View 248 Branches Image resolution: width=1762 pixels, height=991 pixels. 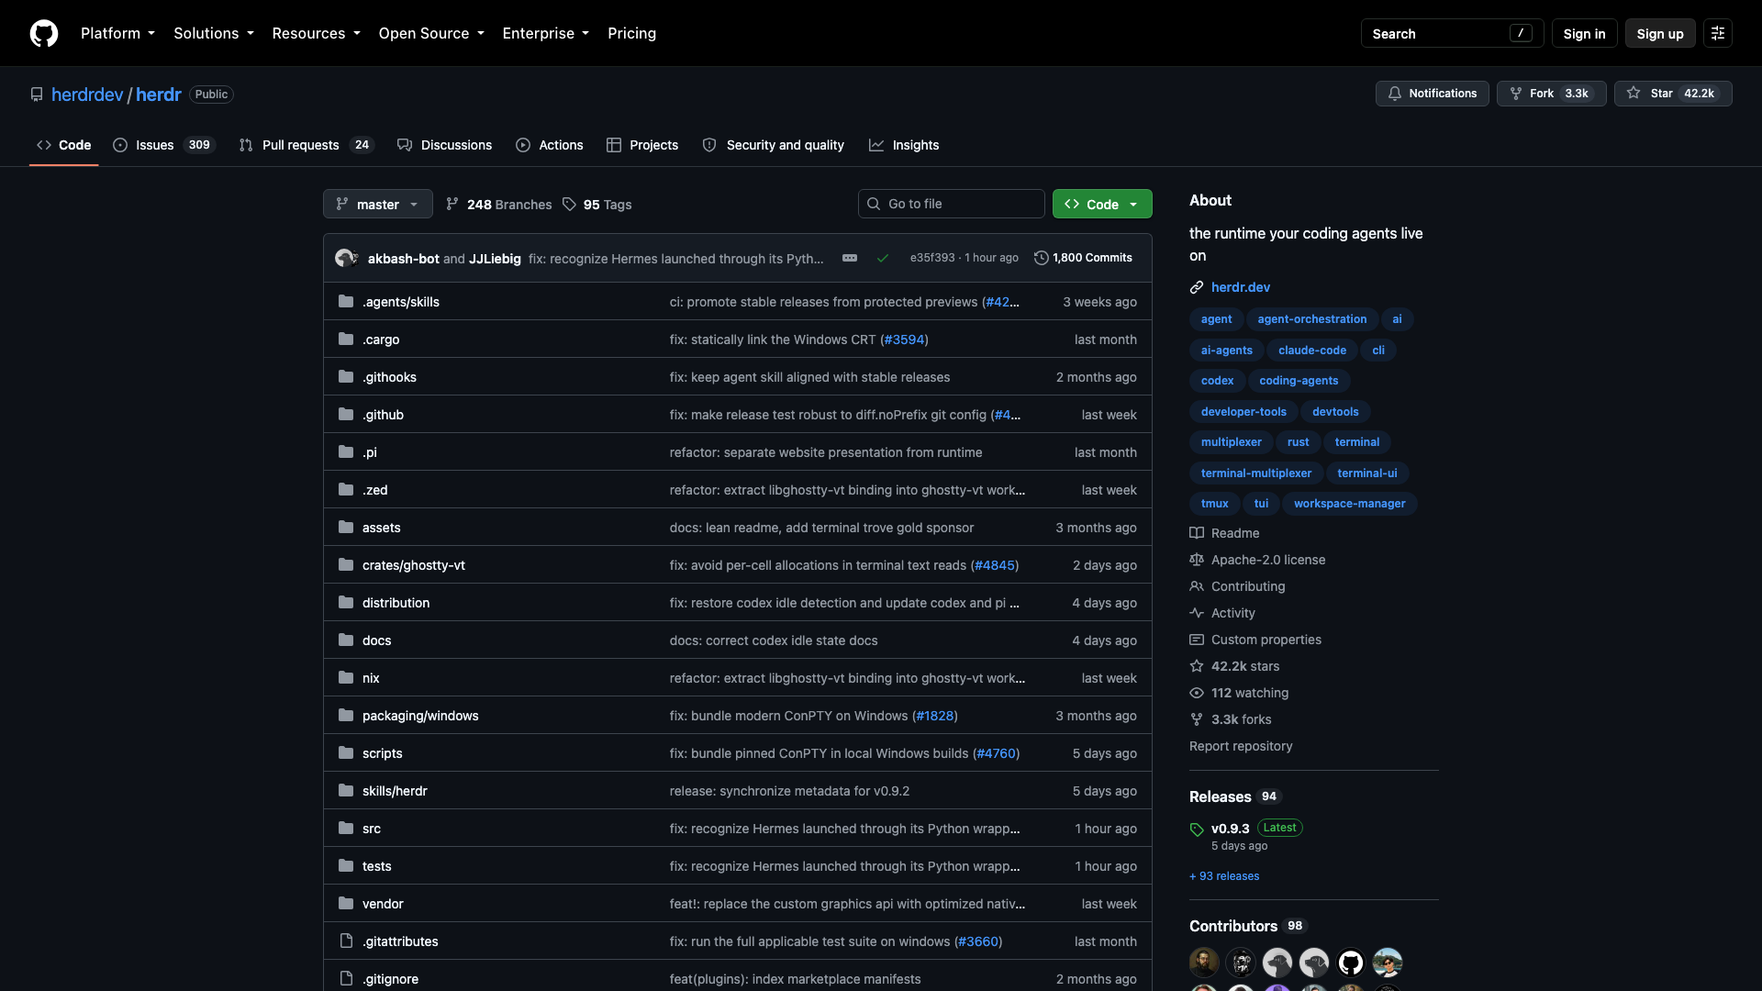click(x=499, y=204)
